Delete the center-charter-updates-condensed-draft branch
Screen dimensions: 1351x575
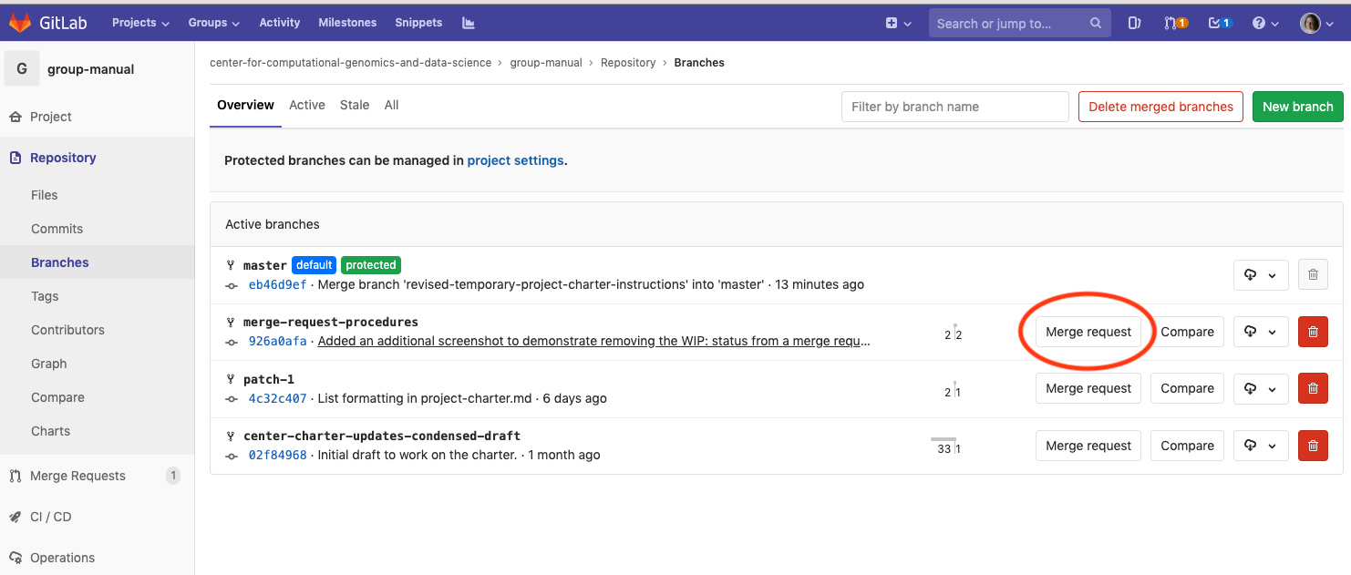click(1313, 446)
